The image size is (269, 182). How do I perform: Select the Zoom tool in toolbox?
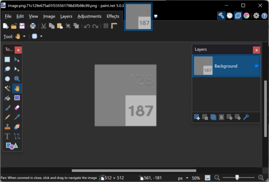pyautogui.click(x=17, y=79)
